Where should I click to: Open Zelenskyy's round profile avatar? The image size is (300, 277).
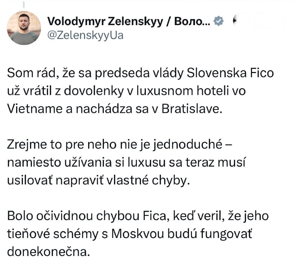point(24,28)
